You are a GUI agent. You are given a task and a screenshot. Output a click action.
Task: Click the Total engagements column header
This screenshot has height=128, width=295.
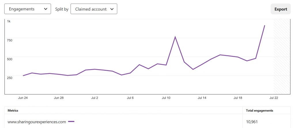point(260,111)
